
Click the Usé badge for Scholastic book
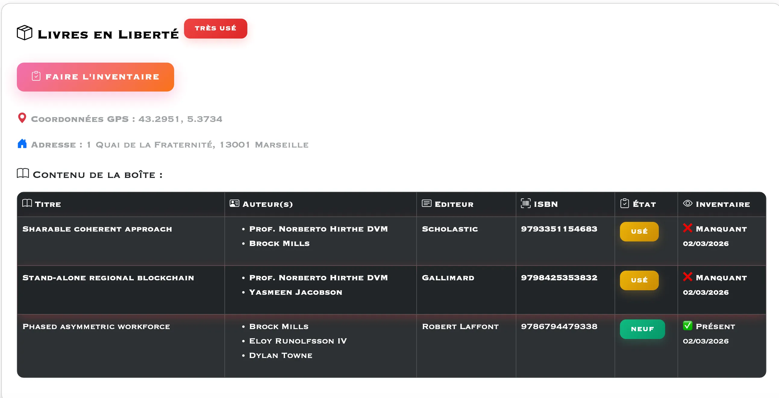tap(639, 232)
